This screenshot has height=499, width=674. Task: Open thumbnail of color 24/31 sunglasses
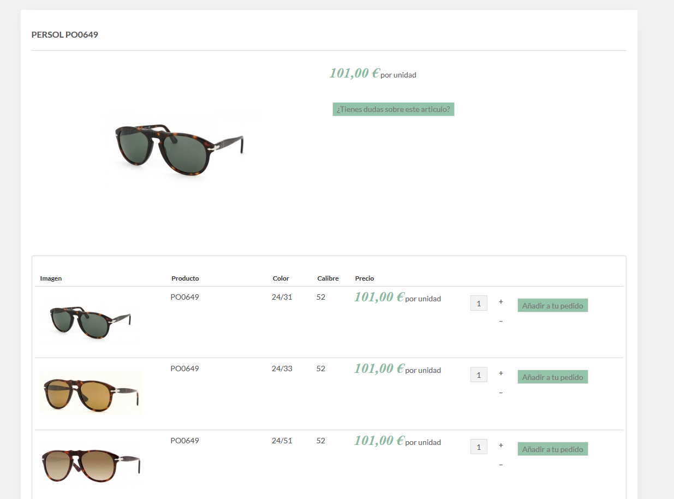click(x=91, y=322)
